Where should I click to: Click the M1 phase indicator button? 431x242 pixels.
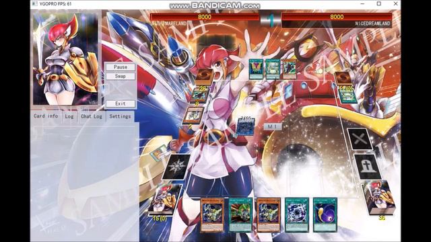click(272, 126)
